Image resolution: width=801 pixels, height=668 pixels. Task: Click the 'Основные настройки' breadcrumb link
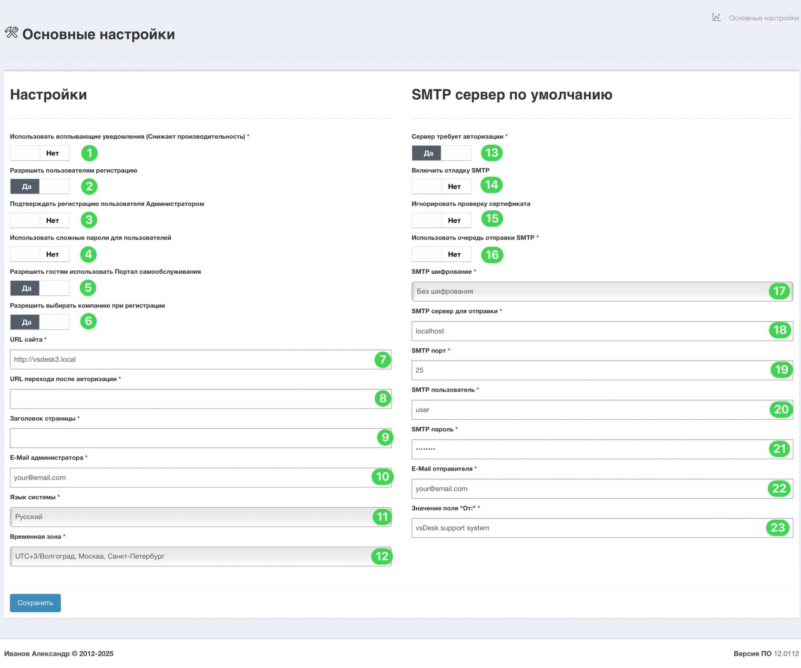coord(763,18)
